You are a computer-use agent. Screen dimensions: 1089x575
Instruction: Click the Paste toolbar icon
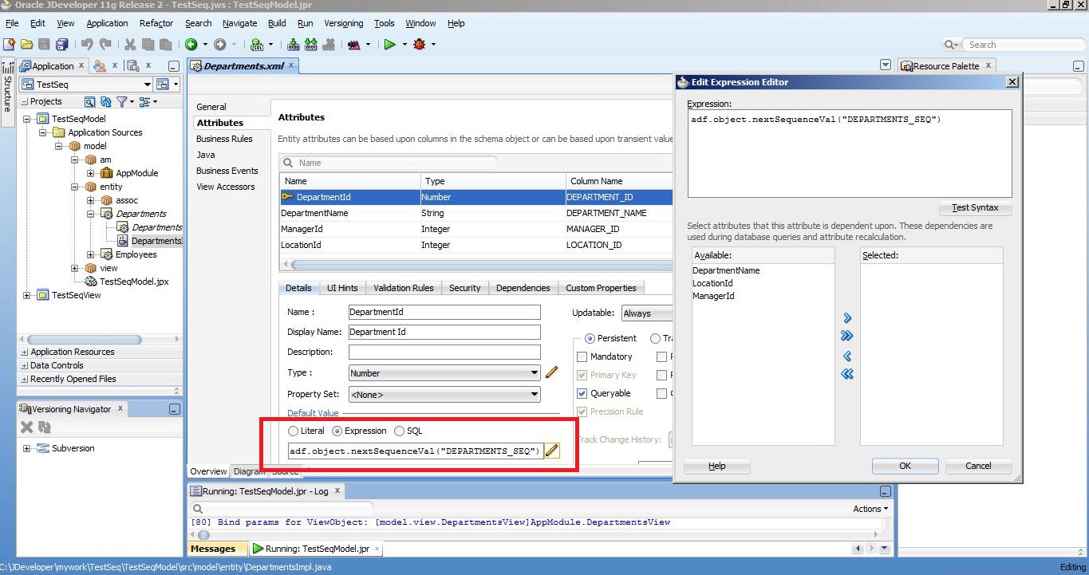click(x=165, y=45)
